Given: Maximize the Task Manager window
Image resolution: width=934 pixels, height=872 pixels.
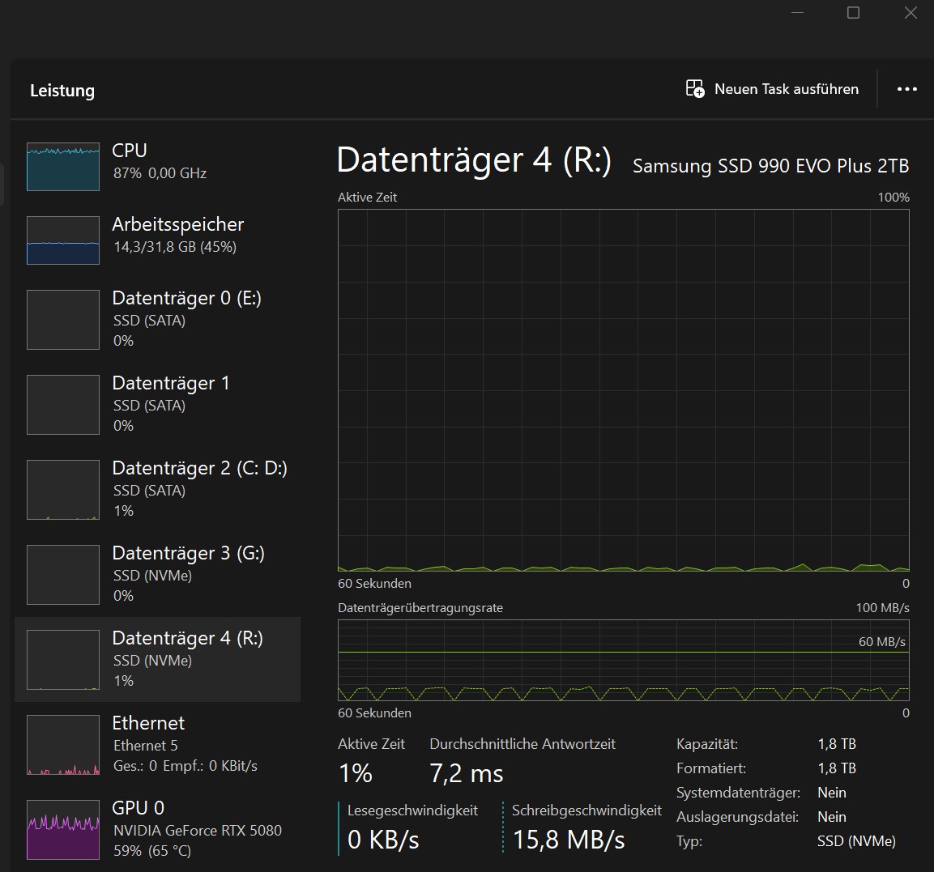Looking at the screenshot, I should click(x=853, y=13).
